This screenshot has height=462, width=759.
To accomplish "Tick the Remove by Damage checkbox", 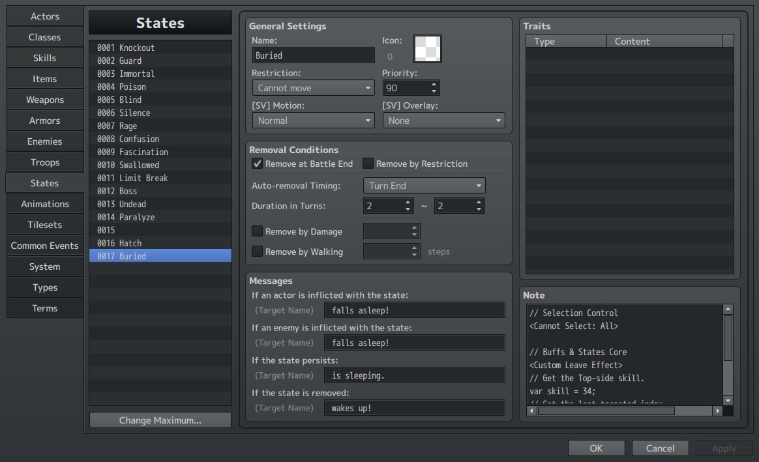I will [x=257, y=231].
